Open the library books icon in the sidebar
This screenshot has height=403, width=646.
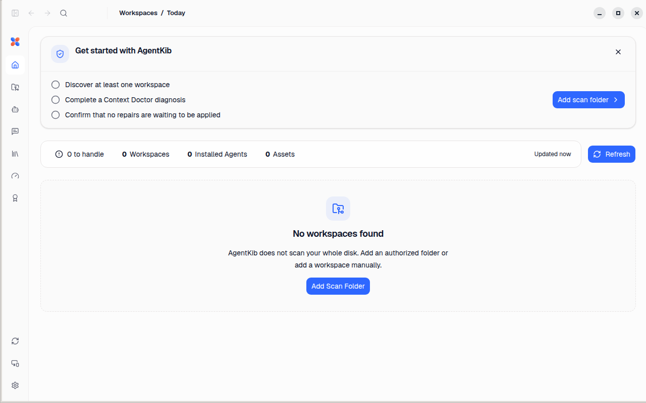point(15,154)
